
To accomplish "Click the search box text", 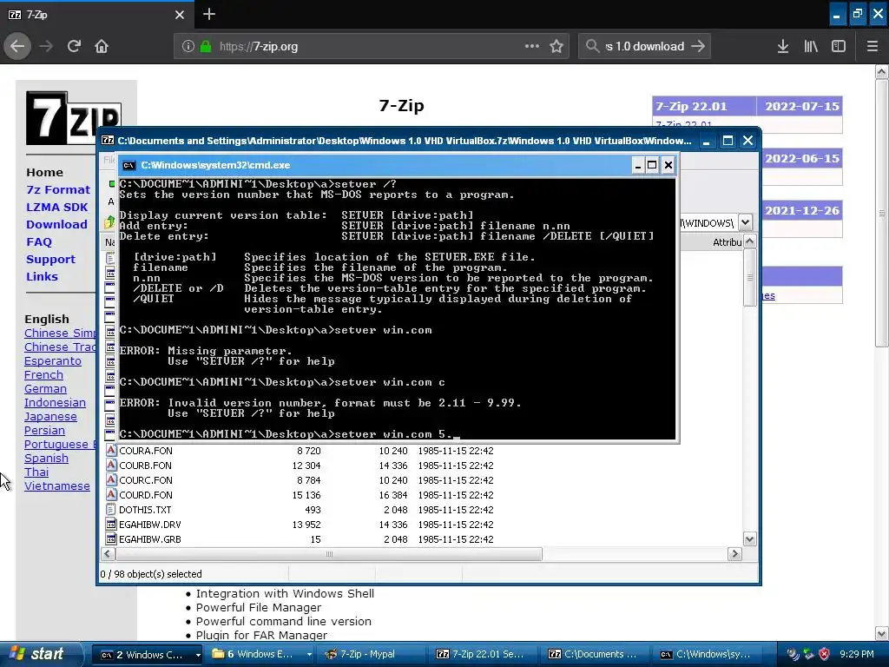I will [645, 46].
